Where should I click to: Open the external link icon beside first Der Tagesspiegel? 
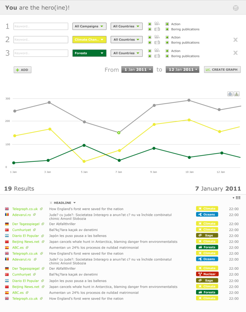pos(43,224)
